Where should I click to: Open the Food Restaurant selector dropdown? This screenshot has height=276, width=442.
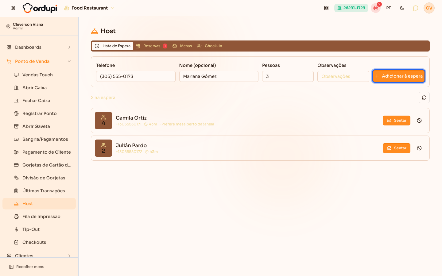[89, 8]
